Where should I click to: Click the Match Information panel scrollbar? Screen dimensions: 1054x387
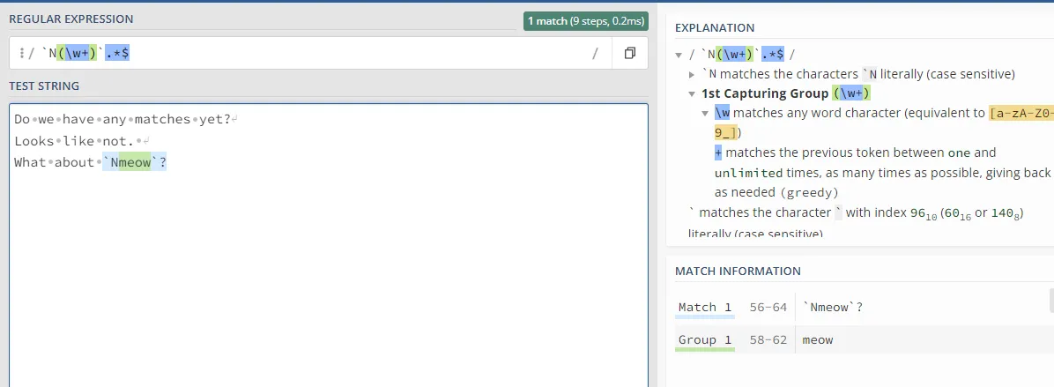[x=1051, y=301]
